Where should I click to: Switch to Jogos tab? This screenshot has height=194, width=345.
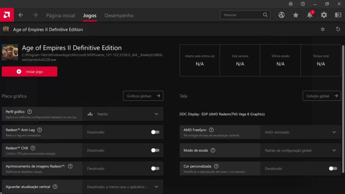[90, 15]
